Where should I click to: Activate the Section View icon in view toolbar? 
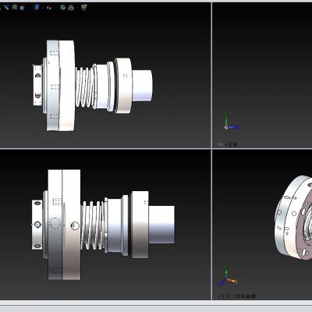pos(15,7)
